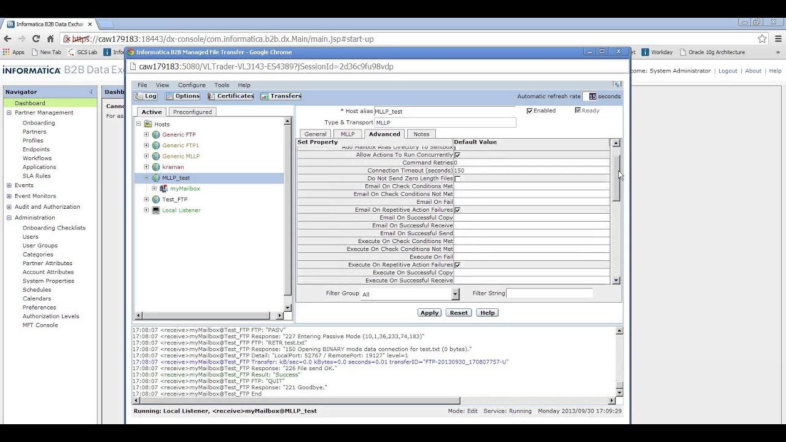Switch to the Notes tab
Screen dimensions: 786x442
(421, 134)
